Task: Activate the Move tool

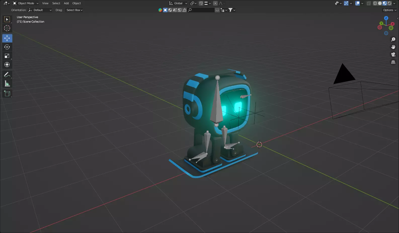Action: (x=7, y=38)
